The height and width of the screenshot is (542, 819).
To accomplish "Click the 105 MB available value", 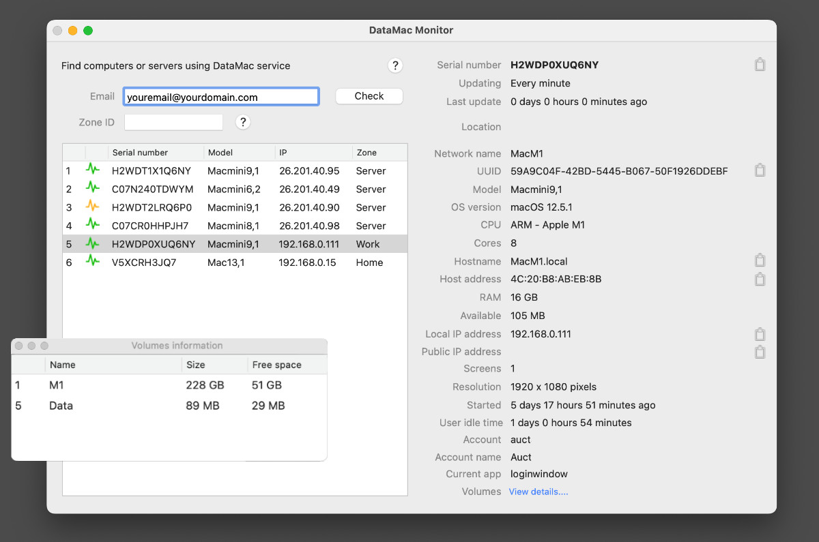I will click(x=528, y=316).
